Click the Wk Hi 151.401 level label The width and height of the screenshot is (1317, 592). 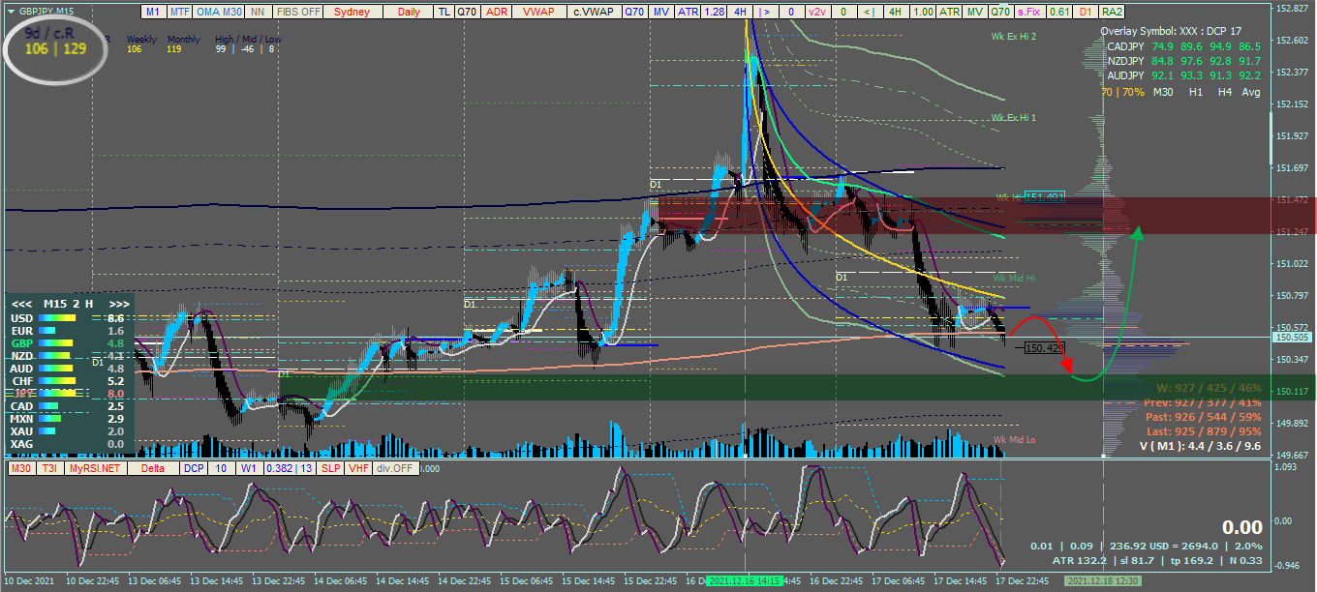coord(1030,196)
